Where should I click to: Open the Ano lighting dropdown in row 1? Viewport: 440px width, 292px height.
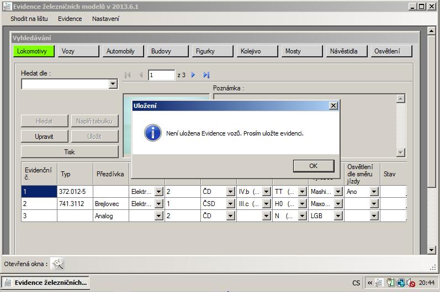[x=374, y=192]
